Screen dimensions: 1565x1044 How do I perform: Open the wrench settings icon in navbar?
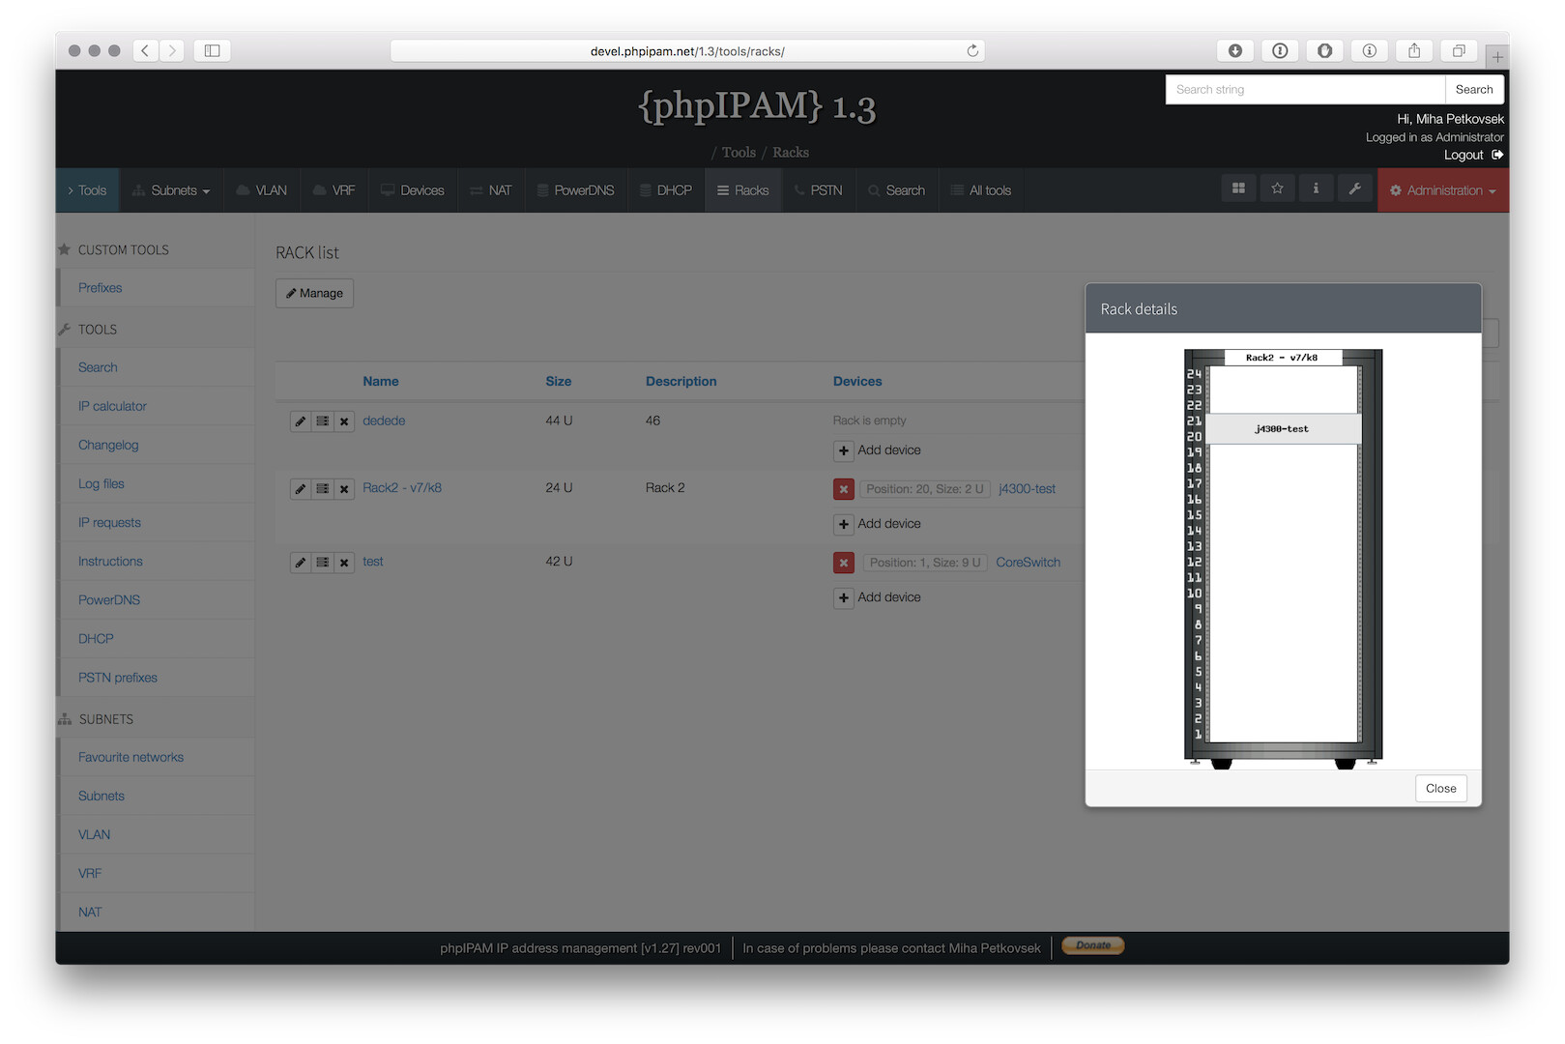coord(1354,188)
